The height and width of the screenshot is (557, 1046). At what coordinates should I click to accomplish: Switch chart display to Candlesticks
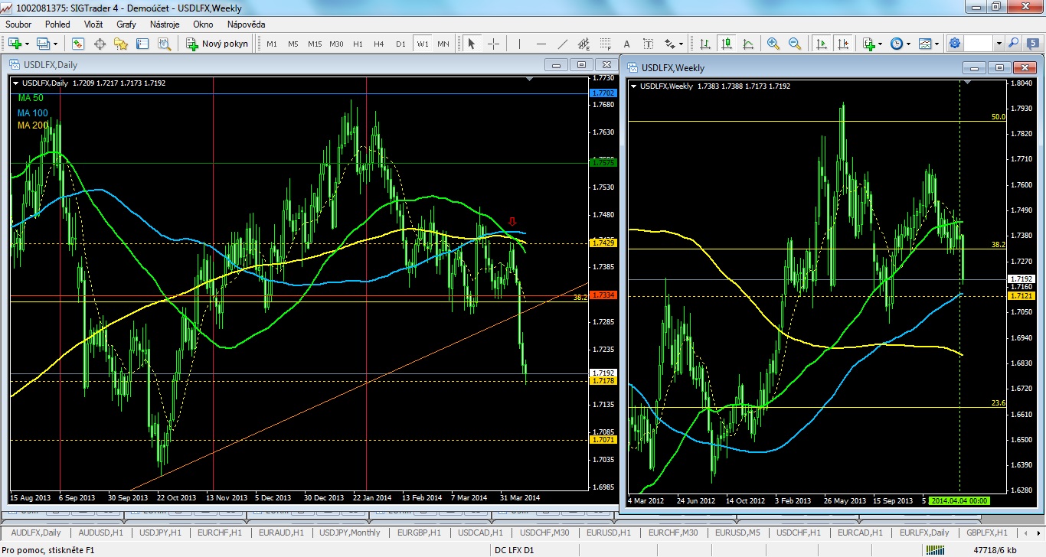pyautogui.click(x=726, y=44)
